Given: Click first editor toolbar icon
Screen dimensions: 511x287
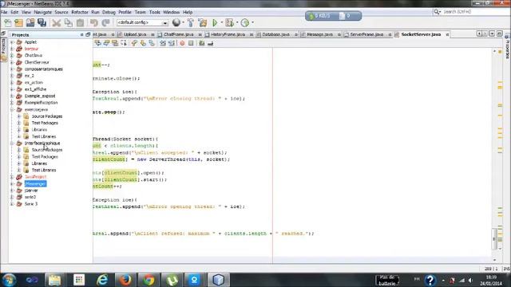Looking at the screenshot, I should point(97,43).
